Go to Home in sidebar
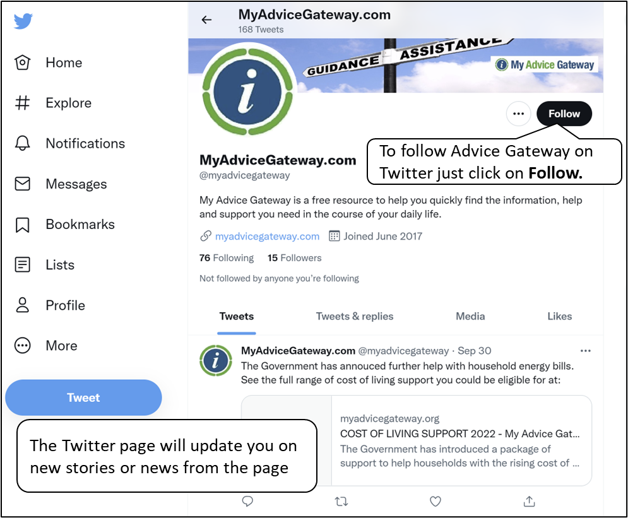 tap(49, 63)
